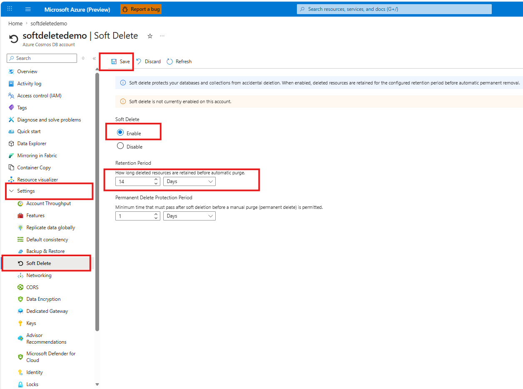This screenshot has height=389, width=523.
Task: Click the Identity icon
Action: tap(20, 372)
